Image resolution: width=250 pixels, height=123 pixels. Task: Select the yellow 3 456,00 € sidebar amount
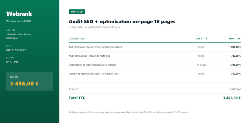pyautogui.click(x=24, y=84)
